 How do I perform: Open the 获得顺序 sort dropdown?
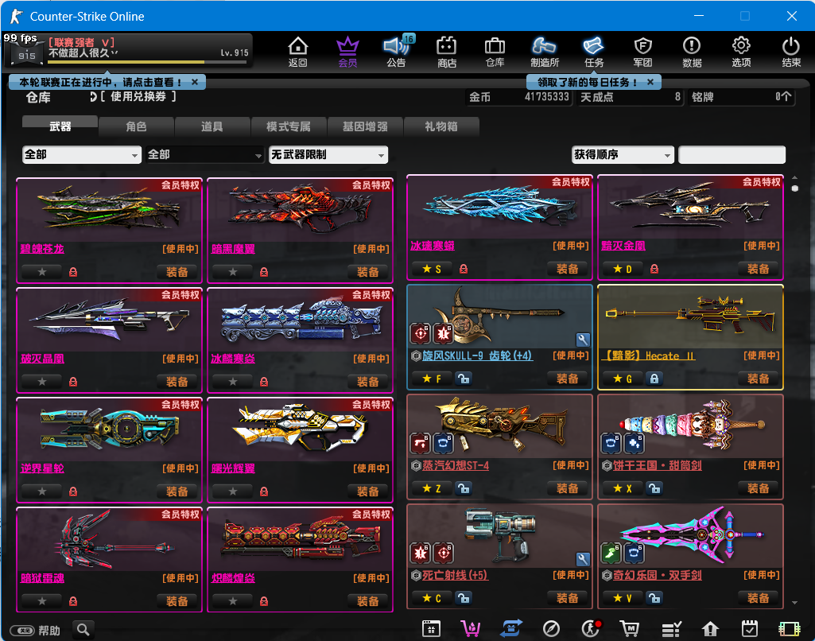pos(623,154)
